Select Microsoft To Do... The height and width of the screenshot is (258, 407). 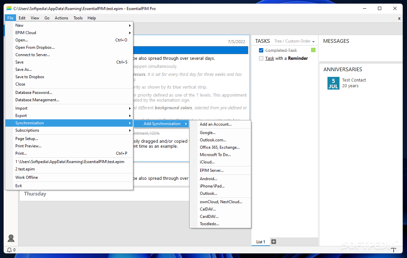click(x=220, y=155)
